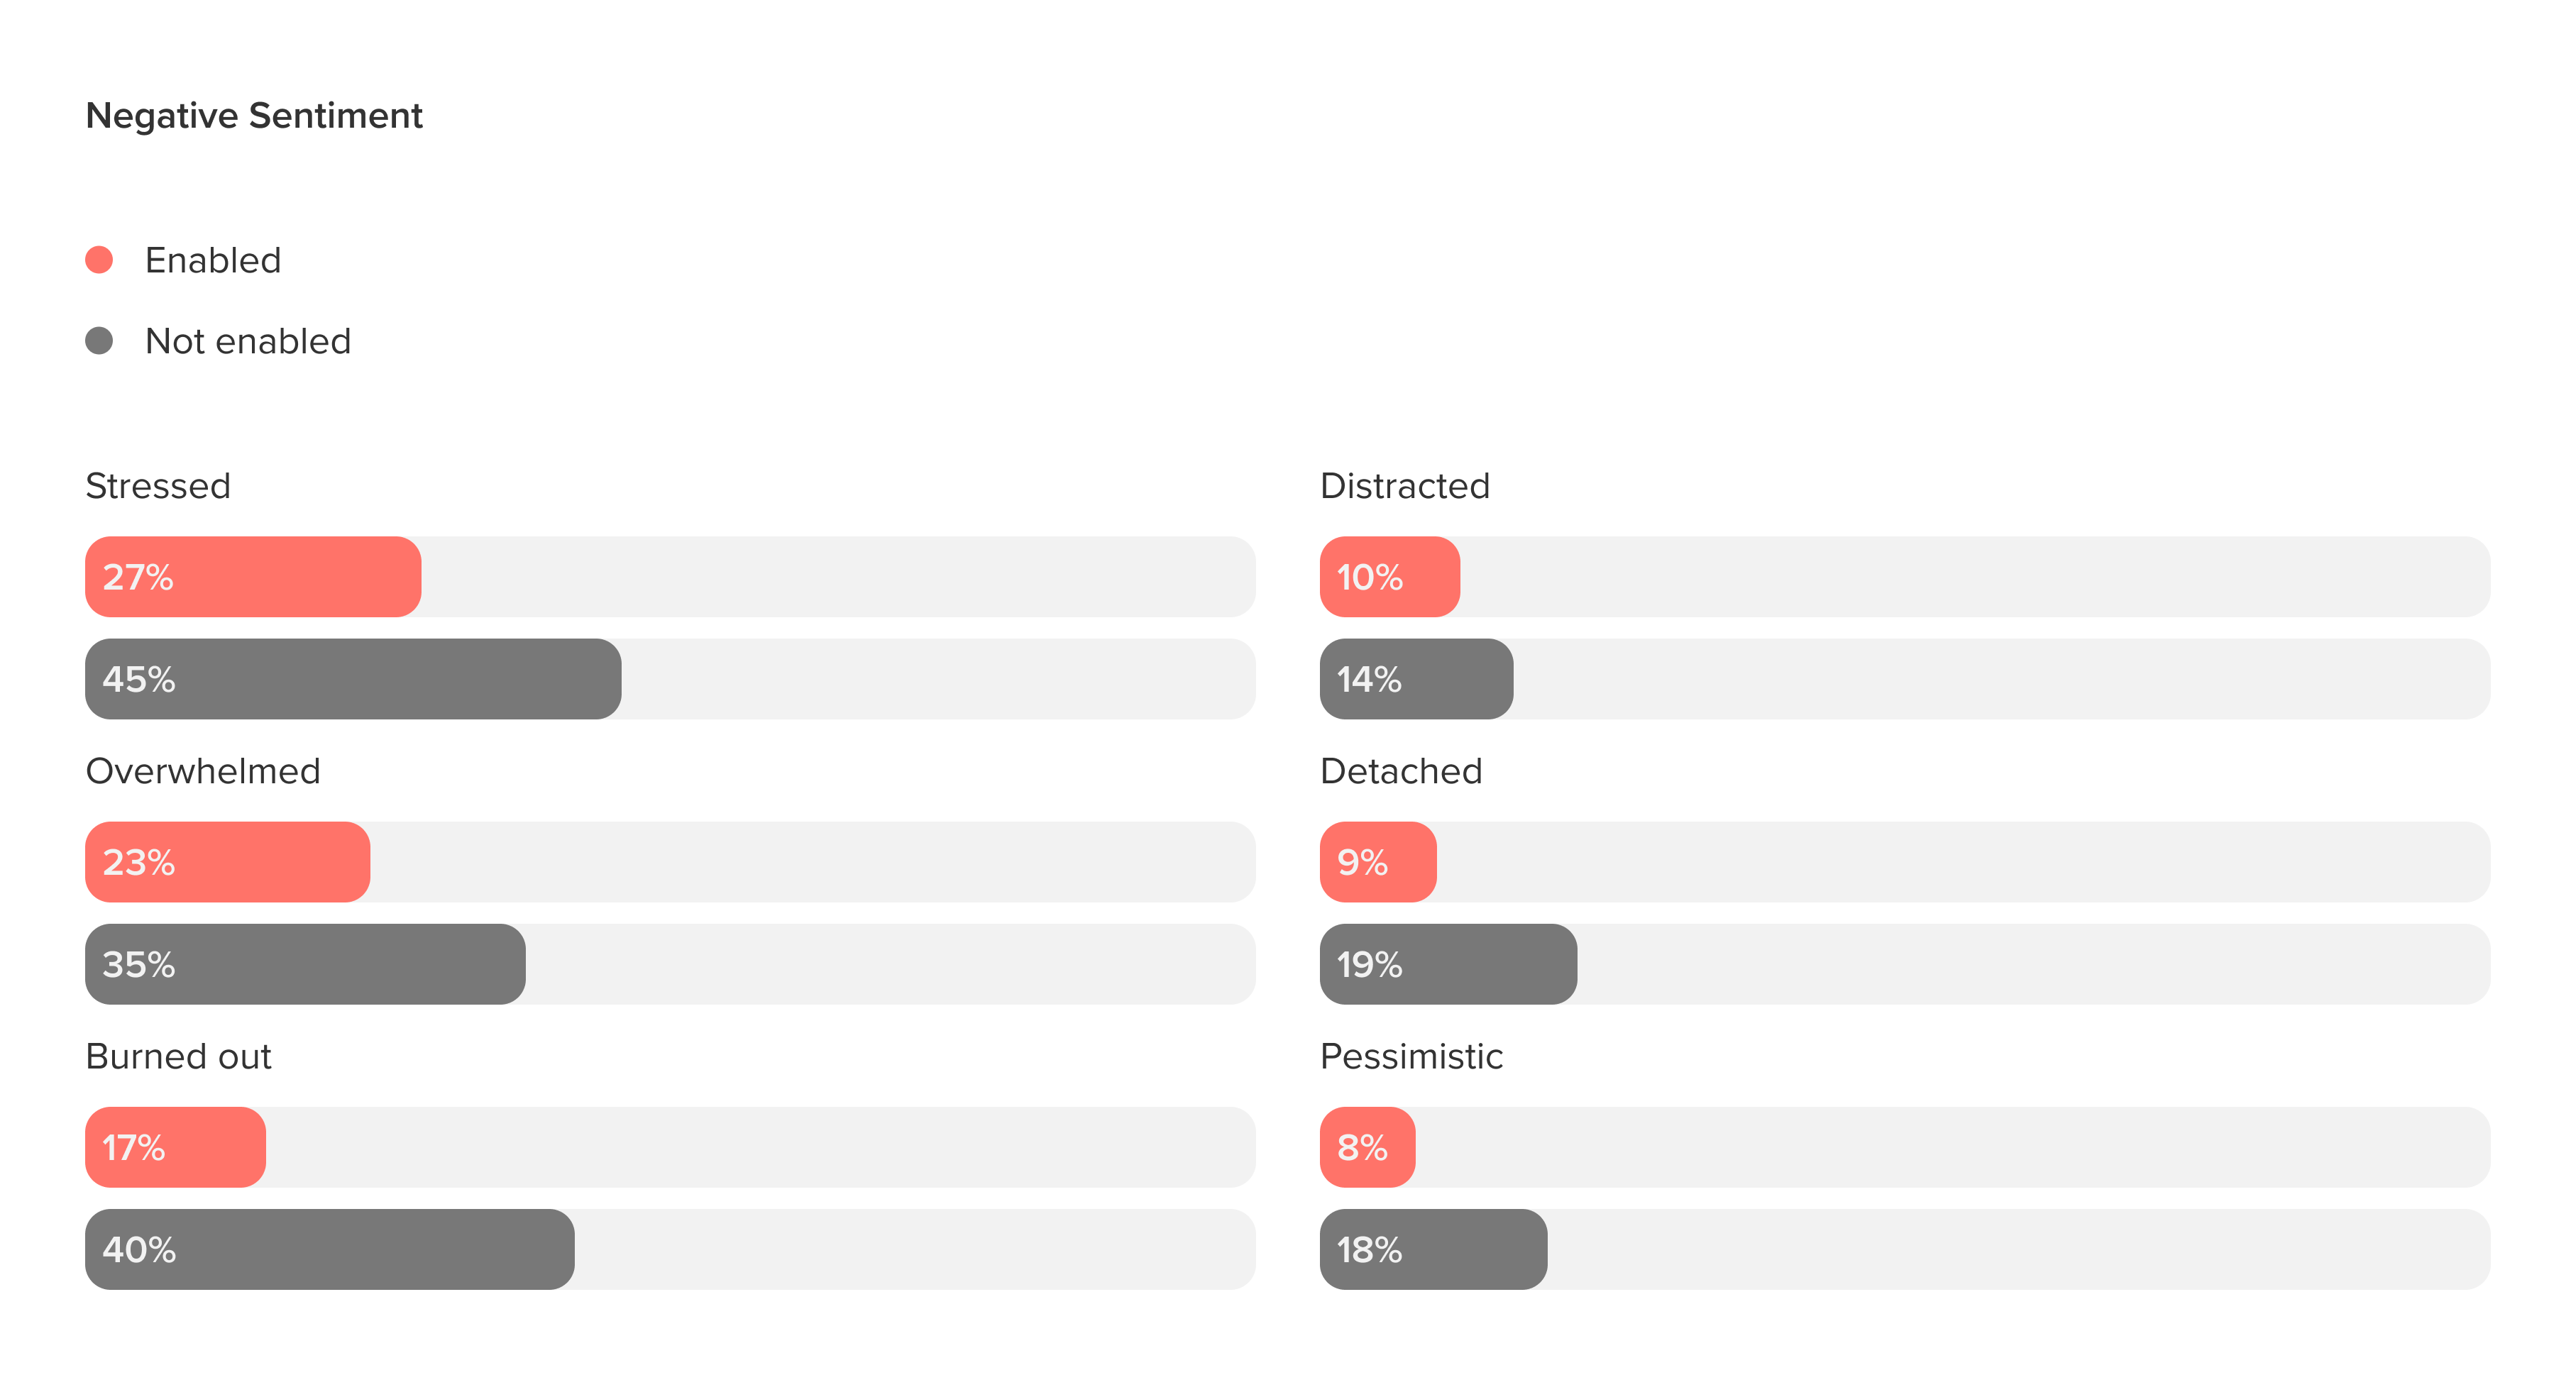Select the Not enabled legend label
Screen dimensions: 2576x1375
[248, 341]
